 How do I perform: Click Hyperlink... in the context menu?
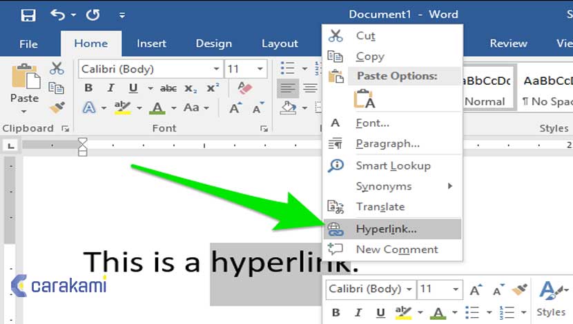coord(393,229)
